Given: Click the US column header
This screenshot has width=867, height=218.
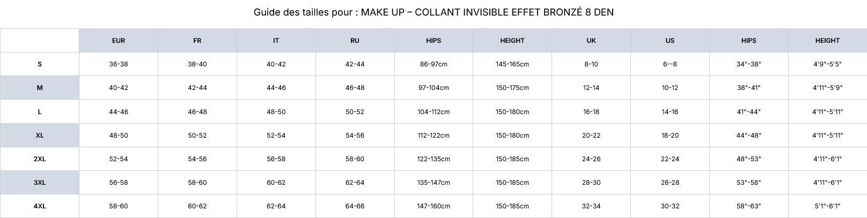Looking at the screenshot, I should (670, 41).
